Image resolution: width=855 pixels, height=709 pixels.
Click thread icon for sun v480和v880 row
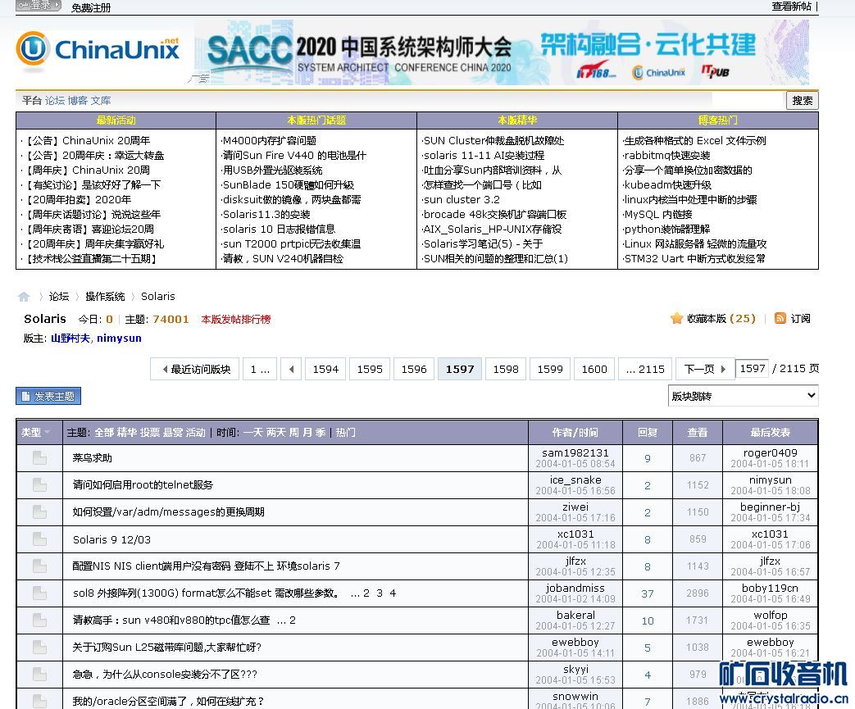(x=39, y=620)
